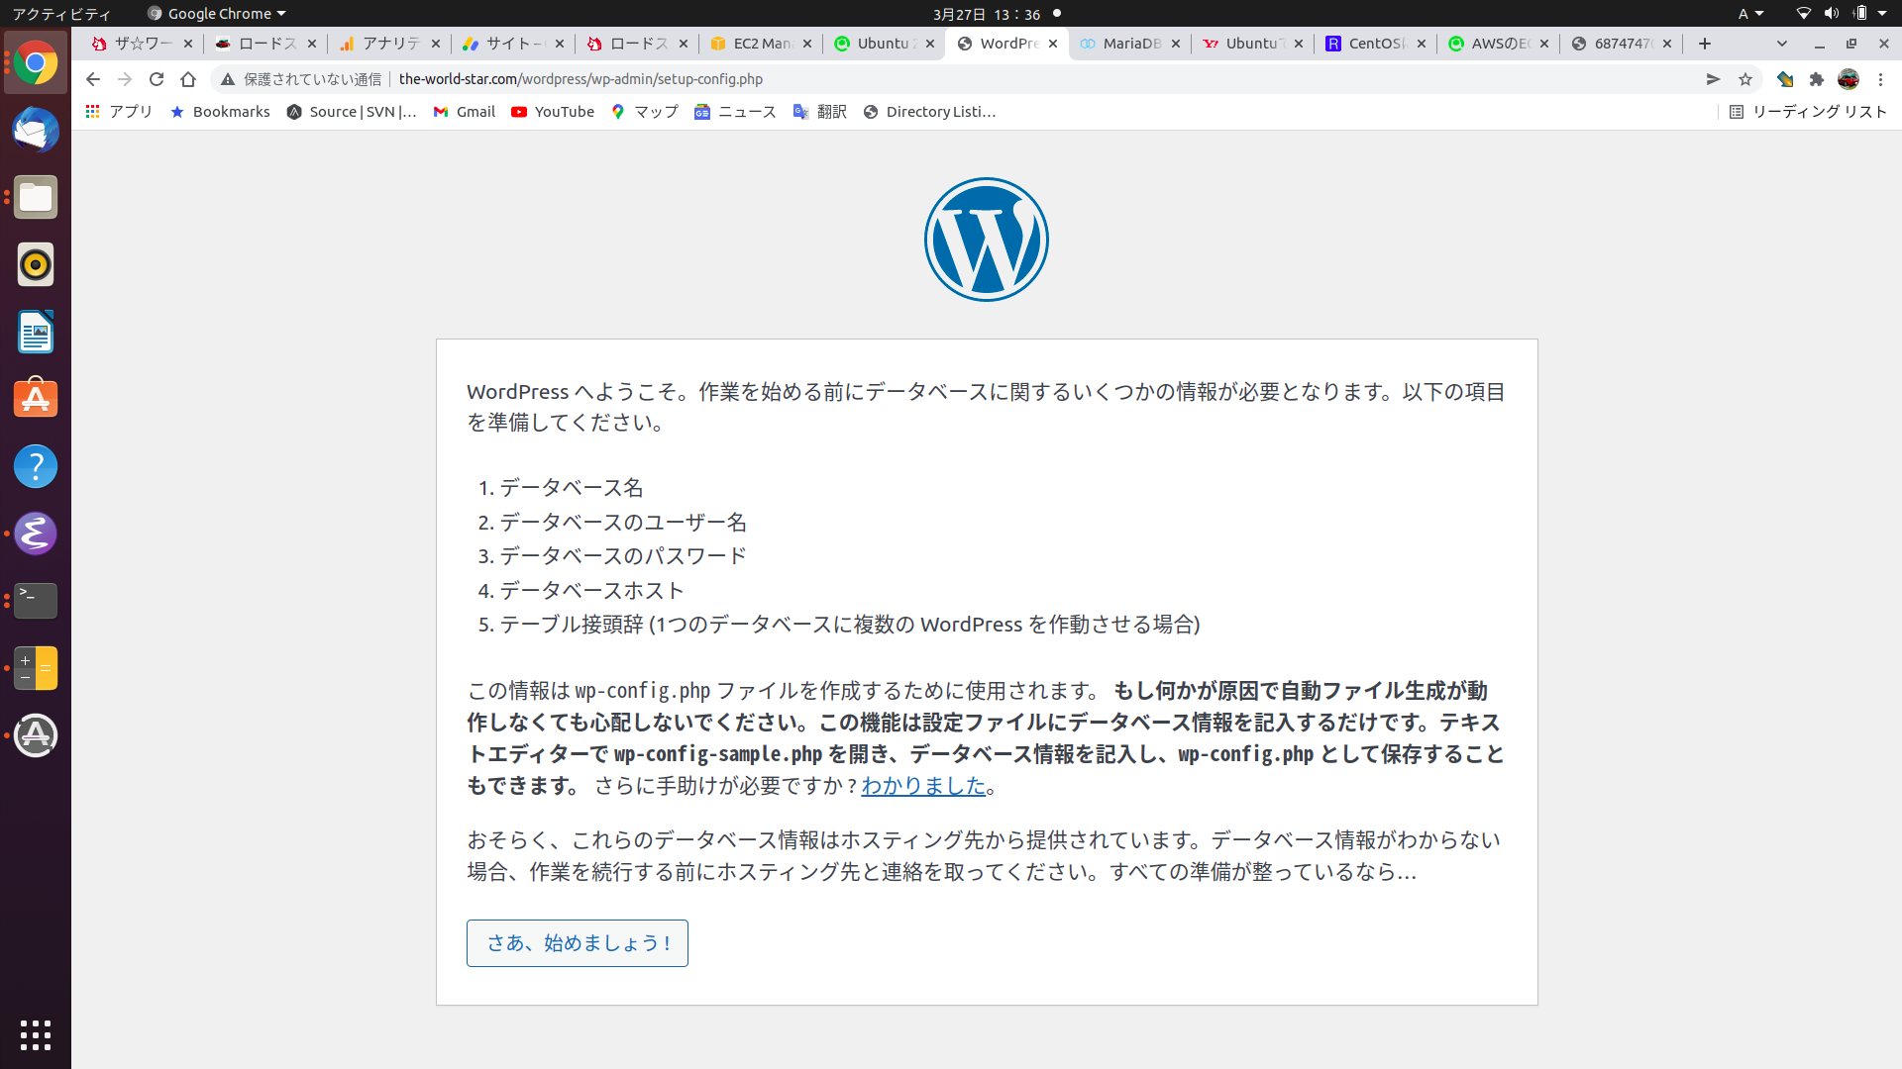Click the WordPress logo
The image size is (1902, 1069).
pyautogui.click(x=987, y=240)
